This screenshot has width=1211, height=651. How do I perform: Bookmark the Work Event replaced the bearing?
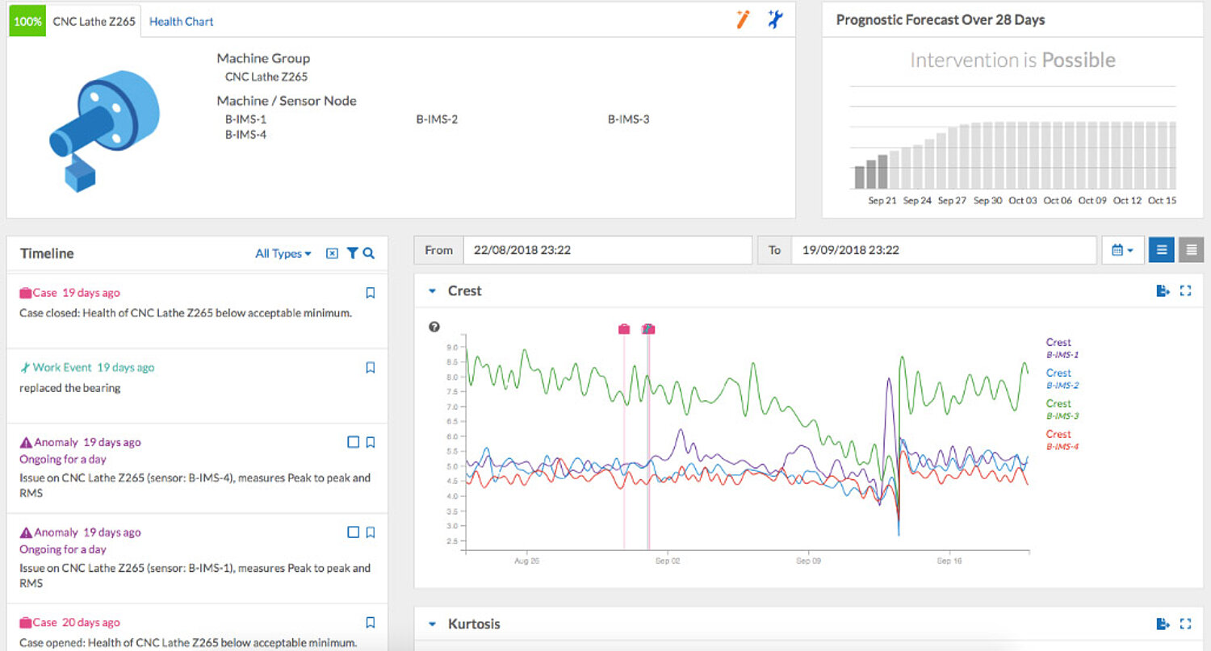[371, 368]
